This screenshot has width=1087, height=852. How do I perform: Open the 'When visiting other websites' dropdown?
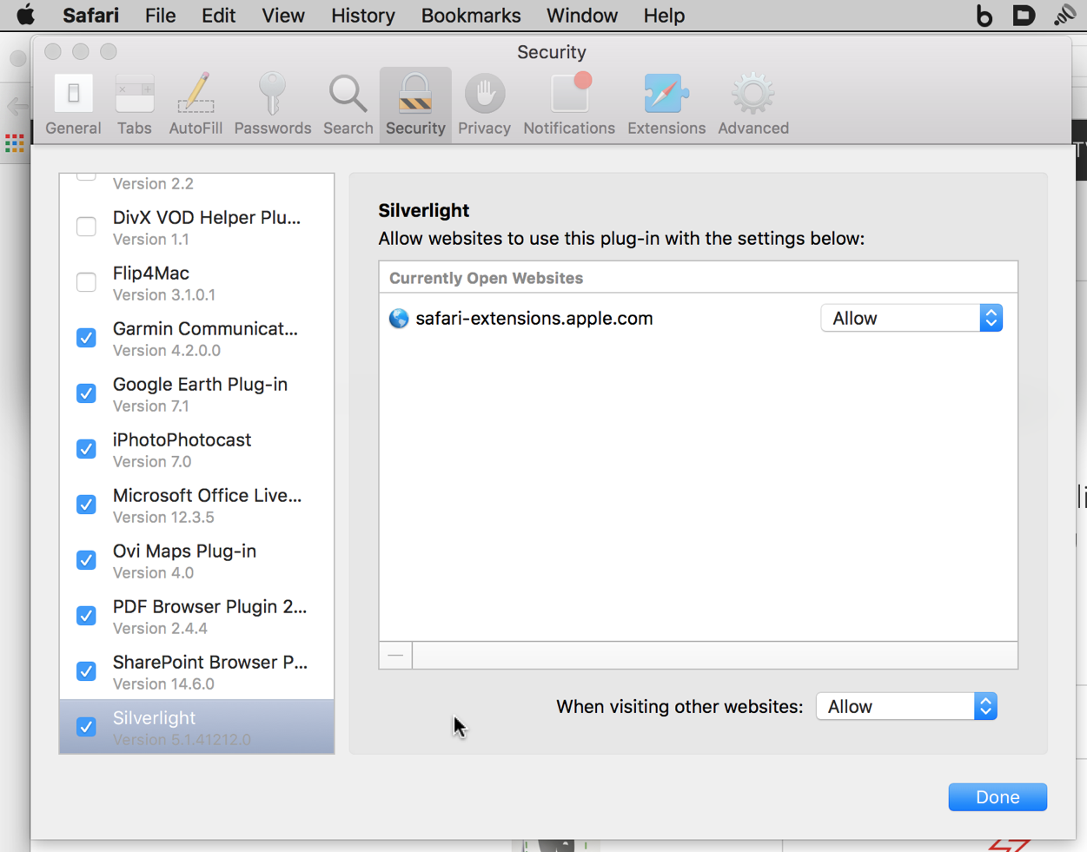(x=906, y=706)
